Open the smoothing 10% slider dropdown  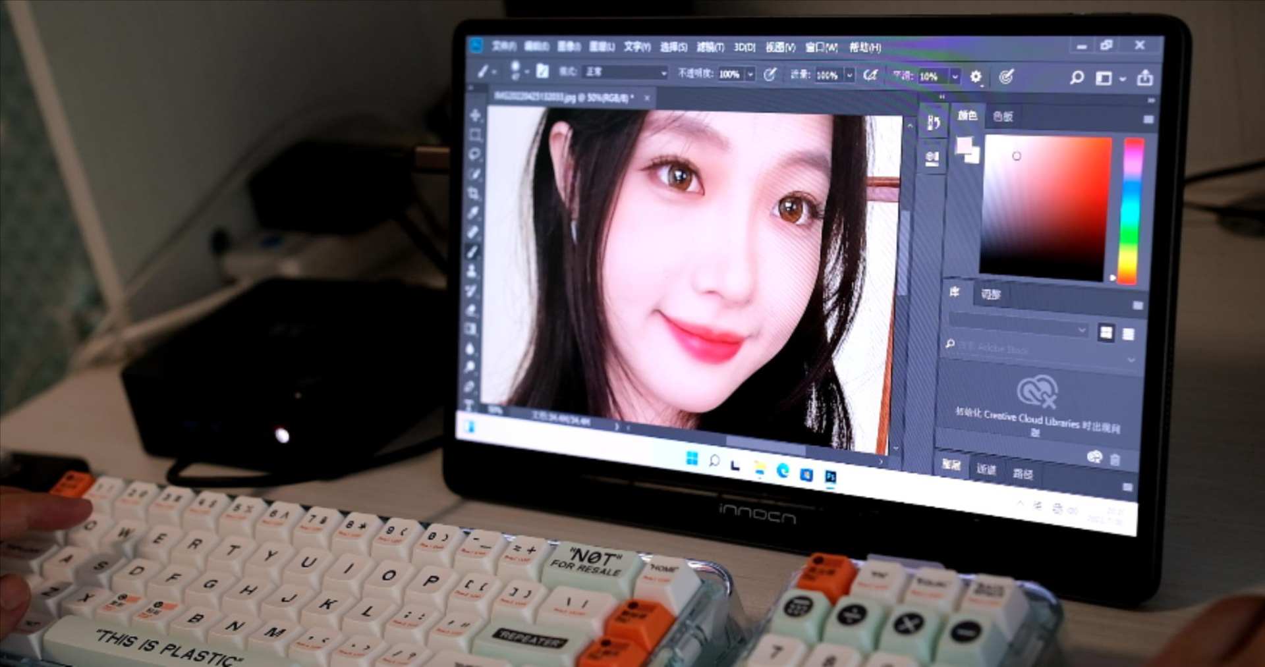coord(955,76)
